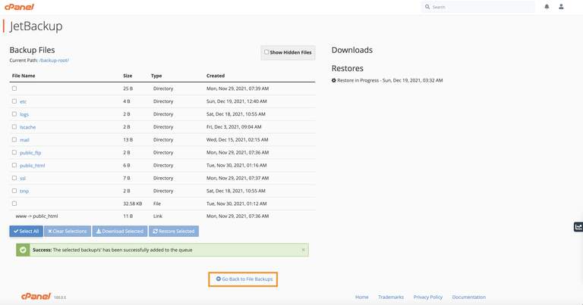Screen dimensions: 583x305
Task: Open the public_ftp directory link
Action: (x=30, y=153)
